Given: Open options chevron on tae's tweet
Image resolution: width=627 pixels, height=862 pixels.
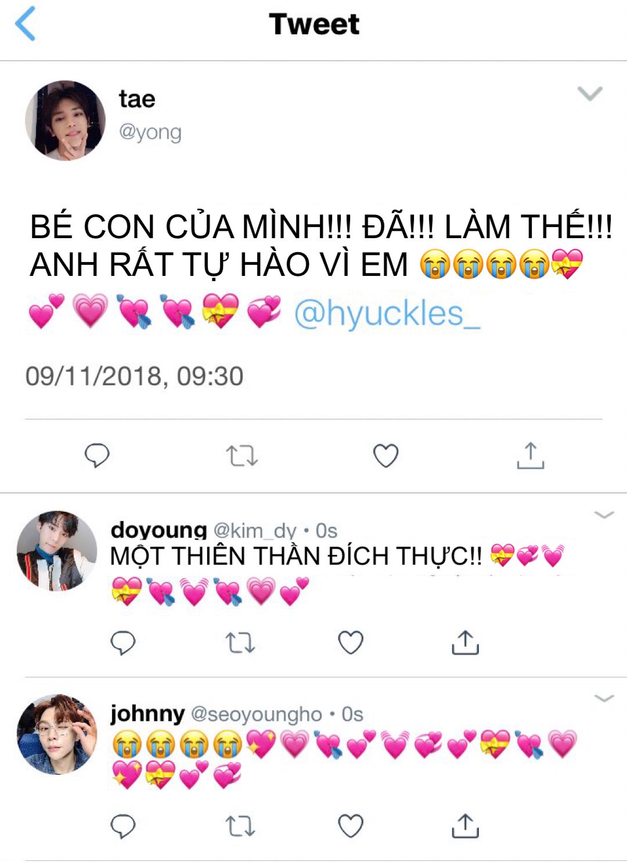Looking at the screenshot, I should (590, 94).
